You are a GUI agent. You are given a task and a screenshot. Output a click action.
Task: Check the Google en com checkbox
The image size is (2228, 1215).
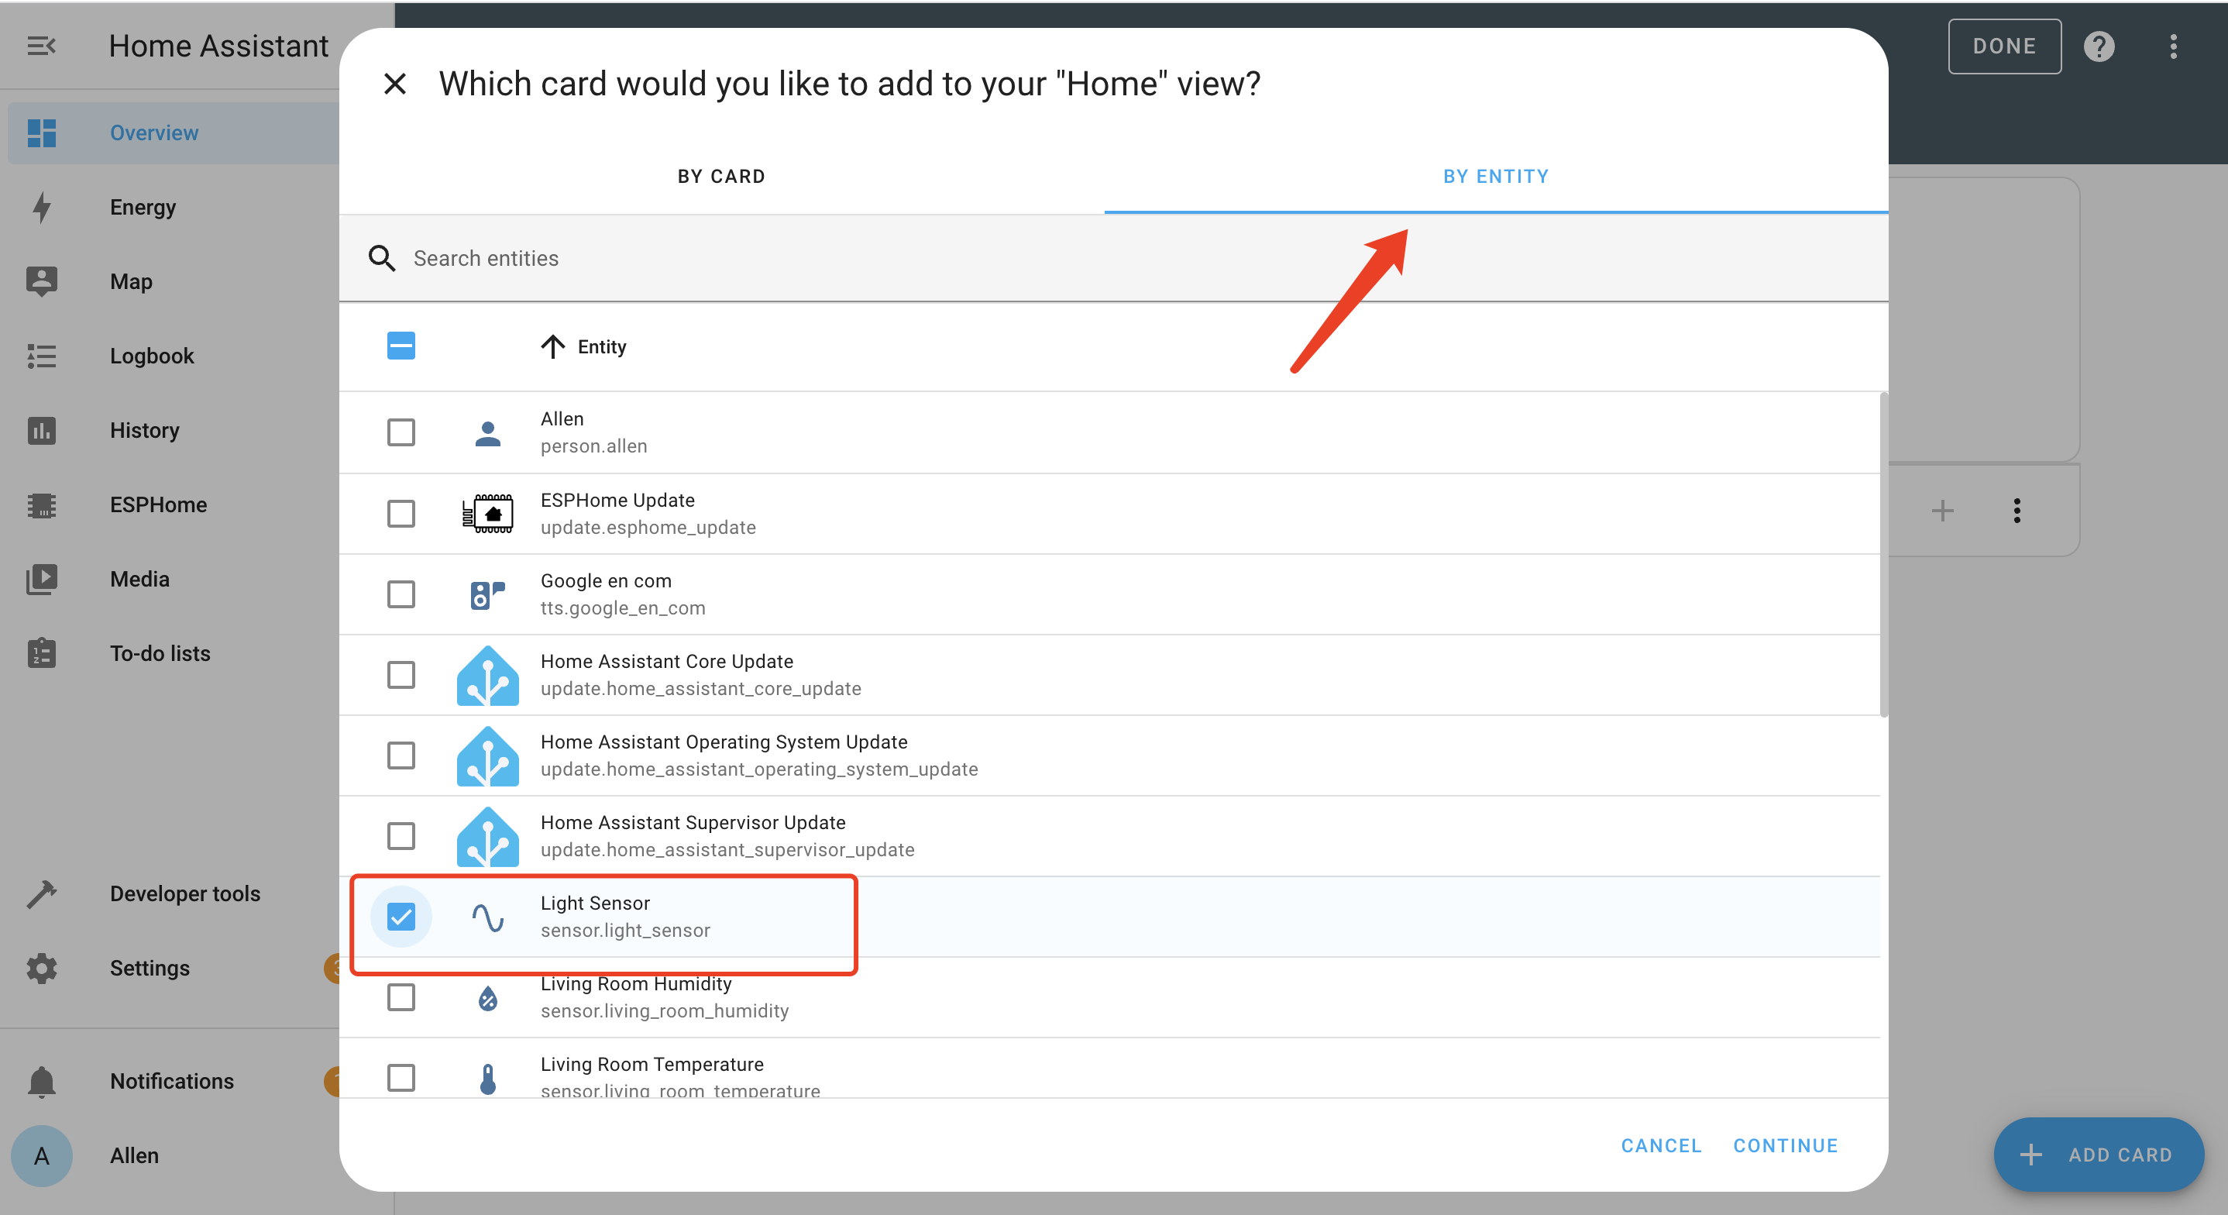point(401,594)
